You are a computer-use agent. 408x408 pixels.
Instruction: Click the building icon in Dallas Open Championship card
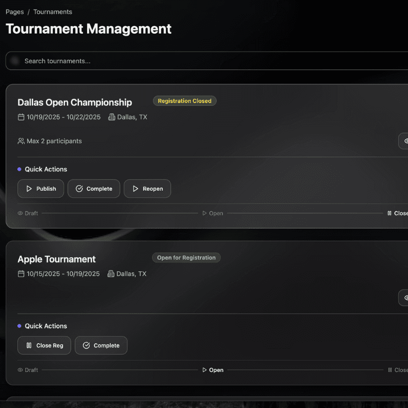point(112,117)
